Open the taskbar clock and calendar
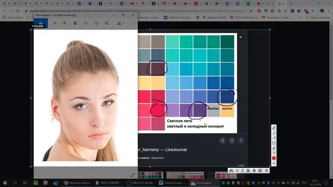 click(315, 183)
